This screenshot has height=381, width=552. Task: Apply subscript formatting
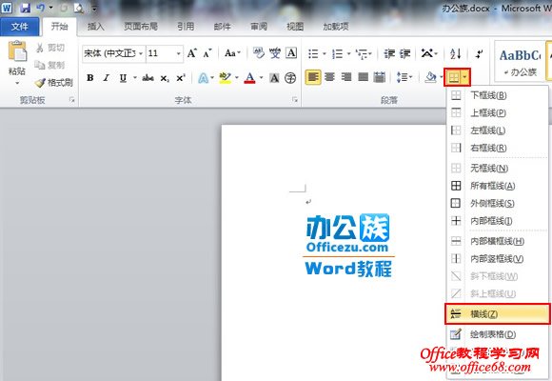click(165, 78)
